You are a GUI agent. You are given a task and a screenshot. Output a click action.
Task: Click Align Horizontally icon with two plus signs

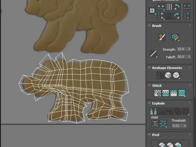tap(161, 7)
